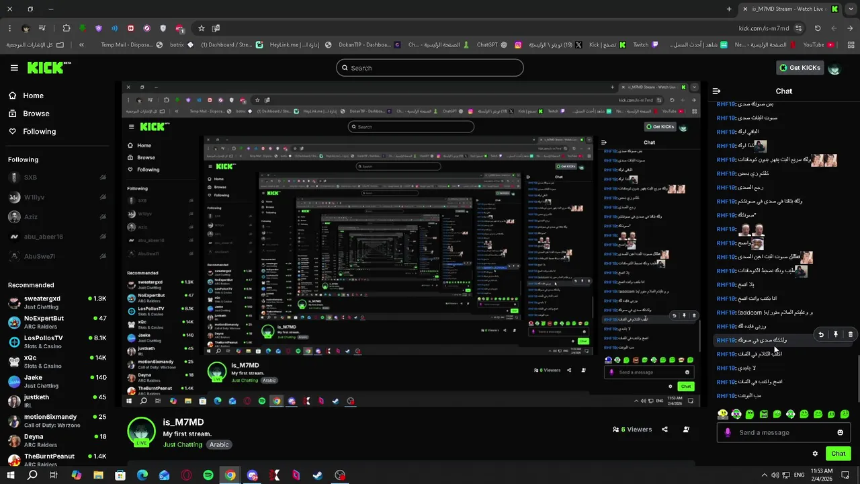This screenshot has width=860, height=484.
Task: Open followed channel Aziz
Action: coord(57,217)
